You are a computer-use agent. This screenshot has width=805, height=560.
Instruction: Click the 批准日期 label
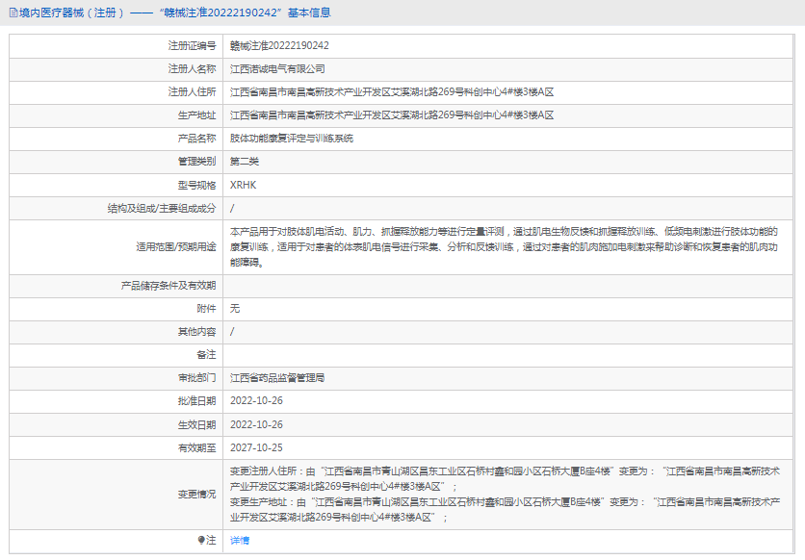click(x=197, y=401)
